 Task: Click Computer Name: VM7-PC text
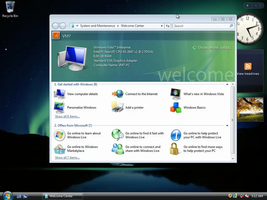(x=112, y=65)
